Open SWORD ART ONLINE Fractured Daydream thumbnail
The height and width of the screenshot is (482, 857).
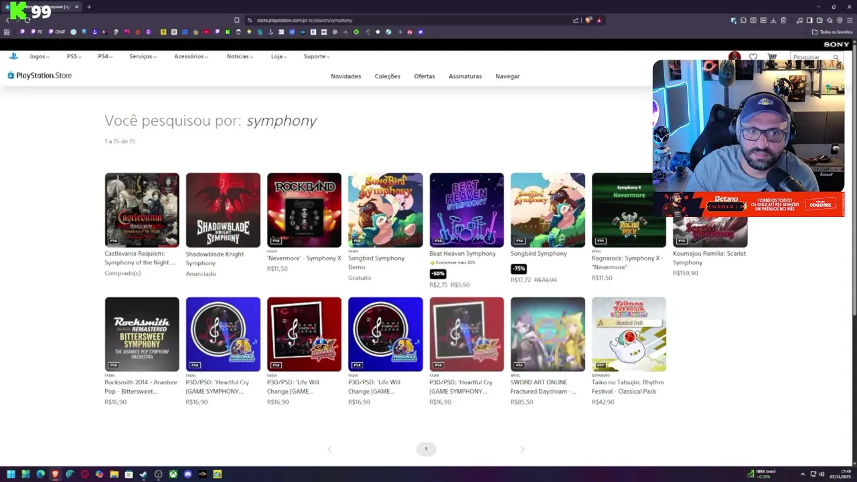[548, 334]
